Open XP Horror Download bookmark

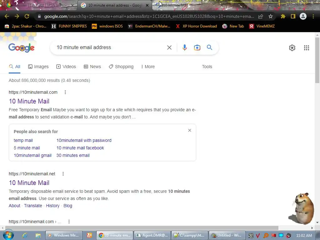point(196,26)
